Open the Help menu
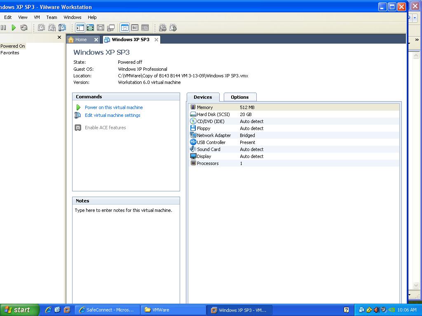The image size is (422, 316). click(92, 17)
